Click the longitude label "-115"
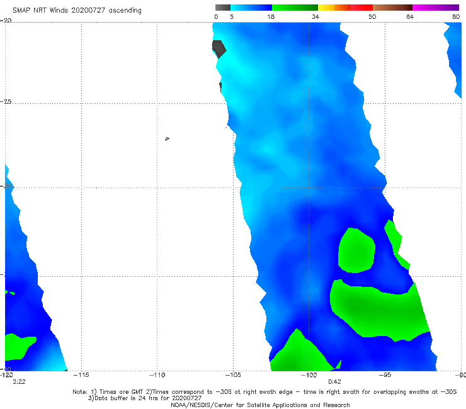Image resolution: width=466 pixels, height=409 pixels. (x=81, y=375)
